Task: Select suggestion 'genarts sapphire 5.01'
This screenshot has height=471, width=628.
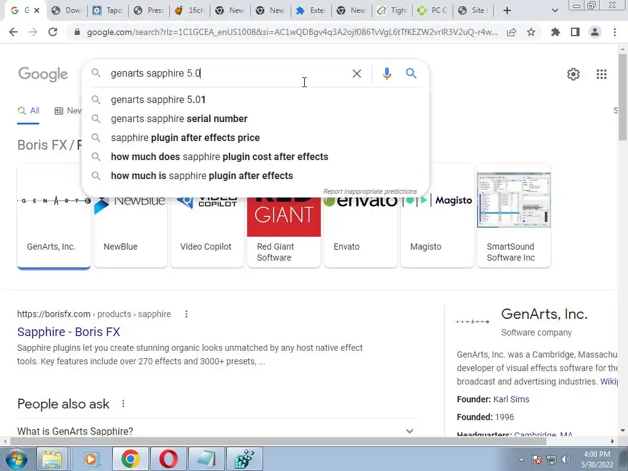Action: (256, 100)
